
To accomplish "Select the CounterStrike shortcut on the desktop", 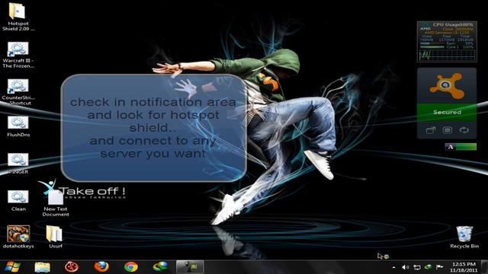I will click(x=18, y=92).
